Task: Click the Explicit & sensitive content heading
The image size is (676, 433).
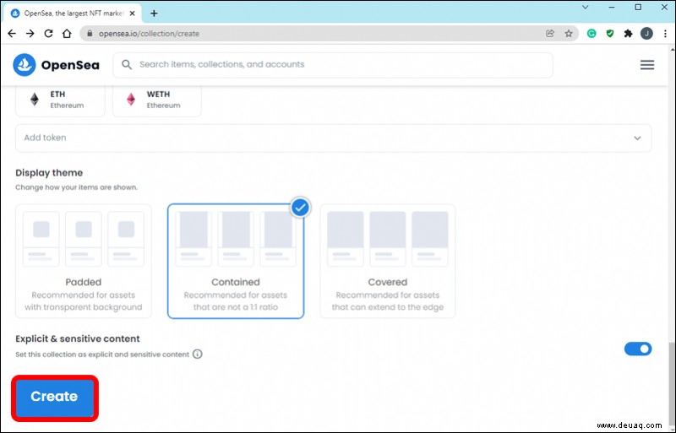Action: tap(78, 338)
